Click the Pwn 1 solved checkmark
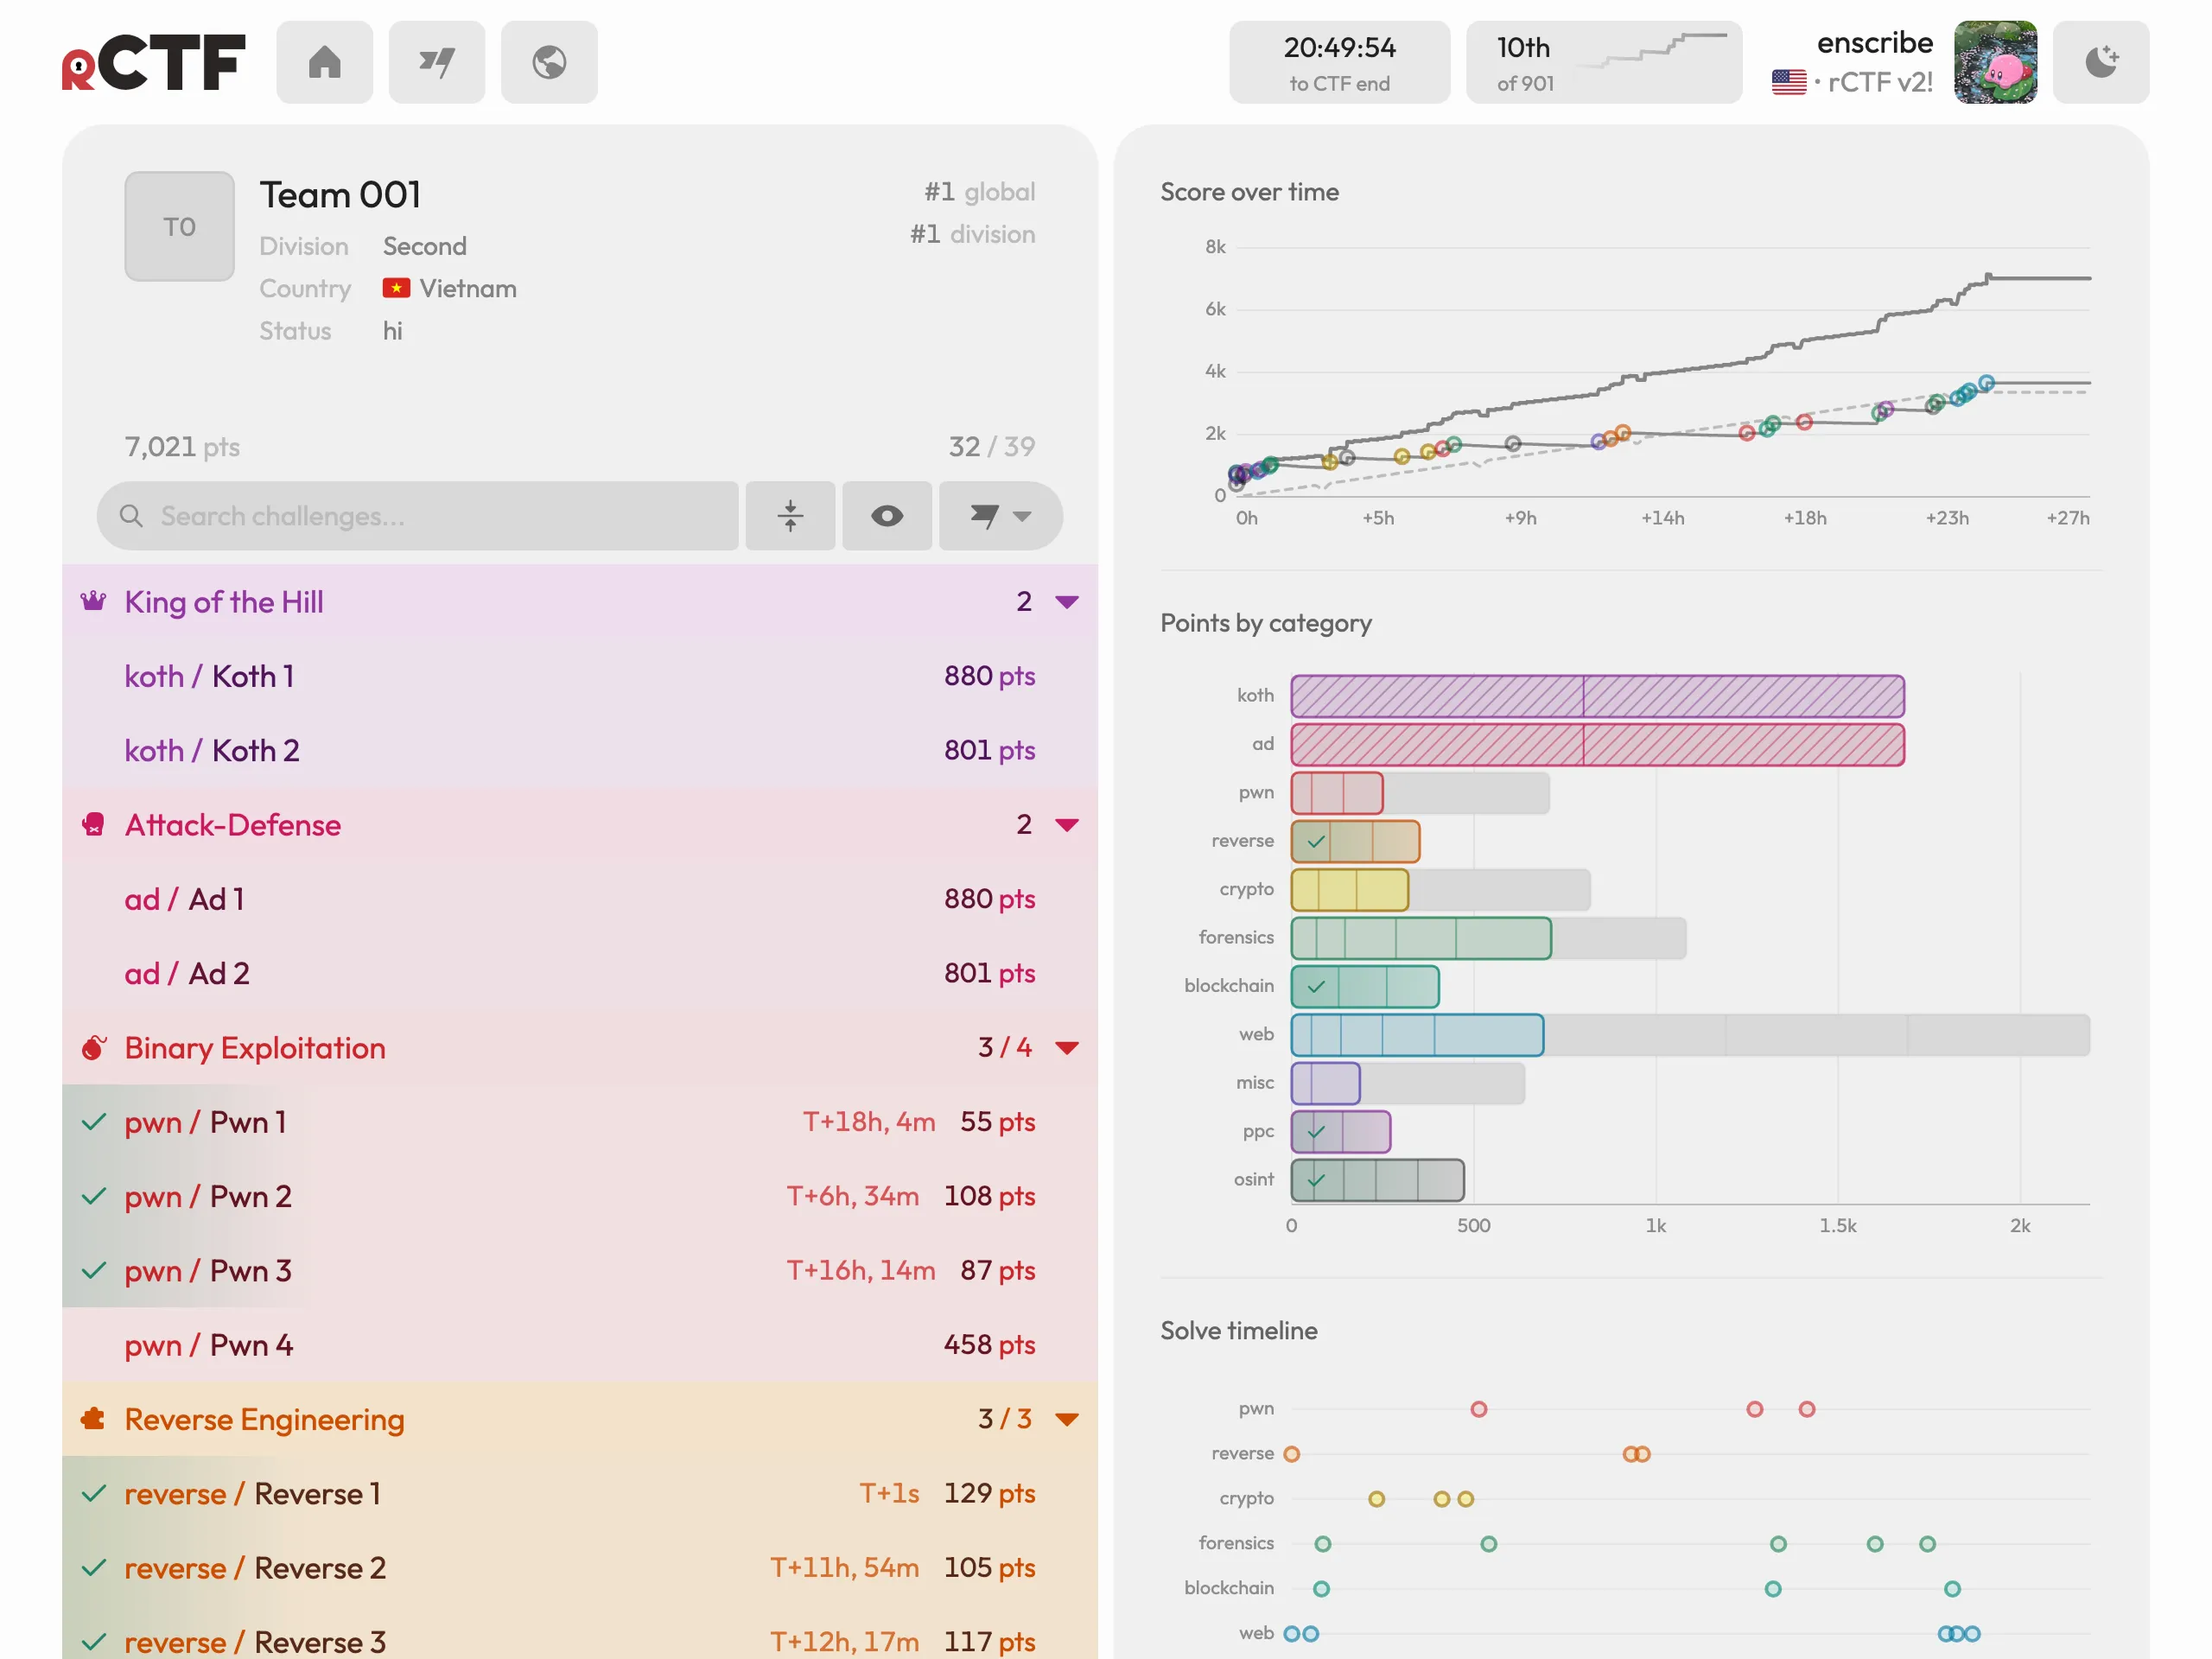 coord(94,1122)
